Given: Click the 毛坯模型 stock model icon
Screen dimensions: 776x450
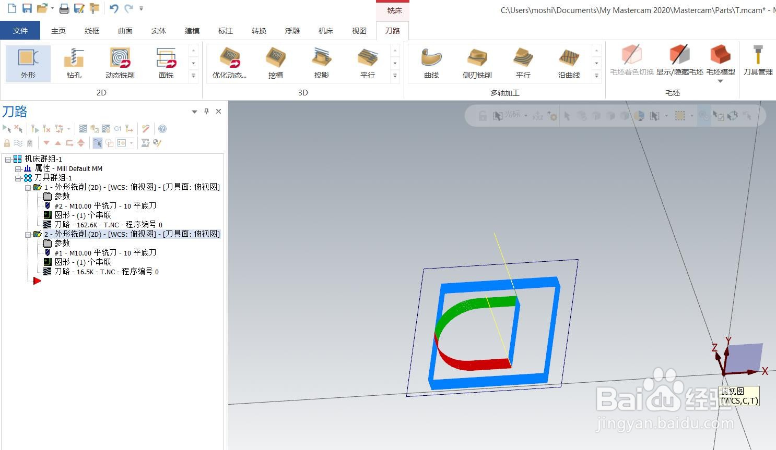Looking at the screenshot, I should point(720,60).
